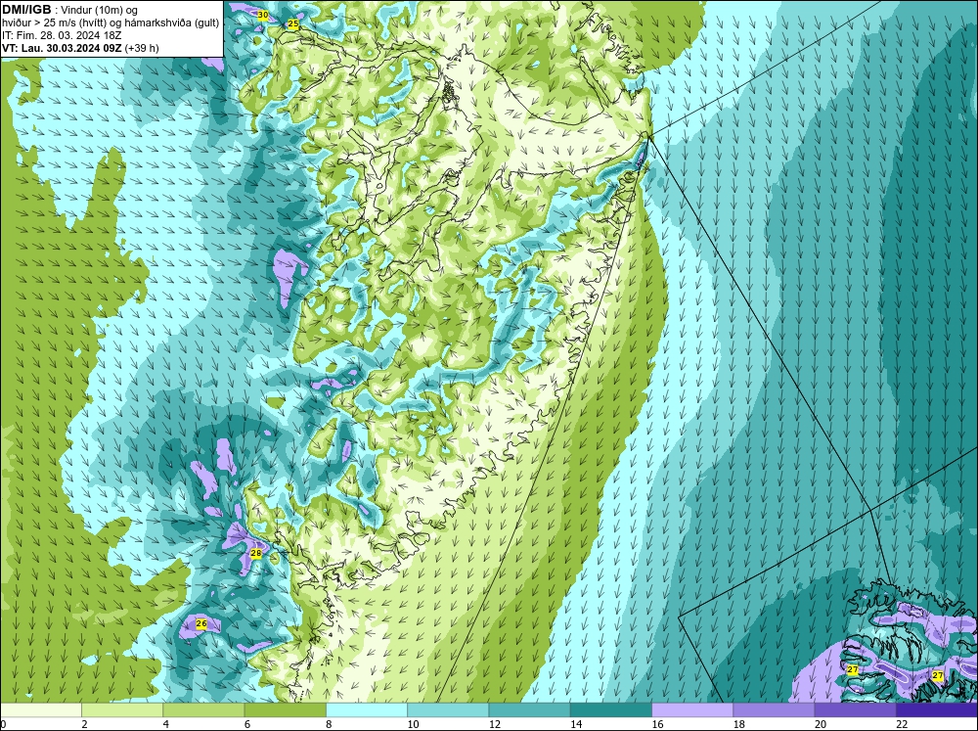Click the yellow gust label 25
Viewport: 978px width, 731px height.
pos(292,24)
